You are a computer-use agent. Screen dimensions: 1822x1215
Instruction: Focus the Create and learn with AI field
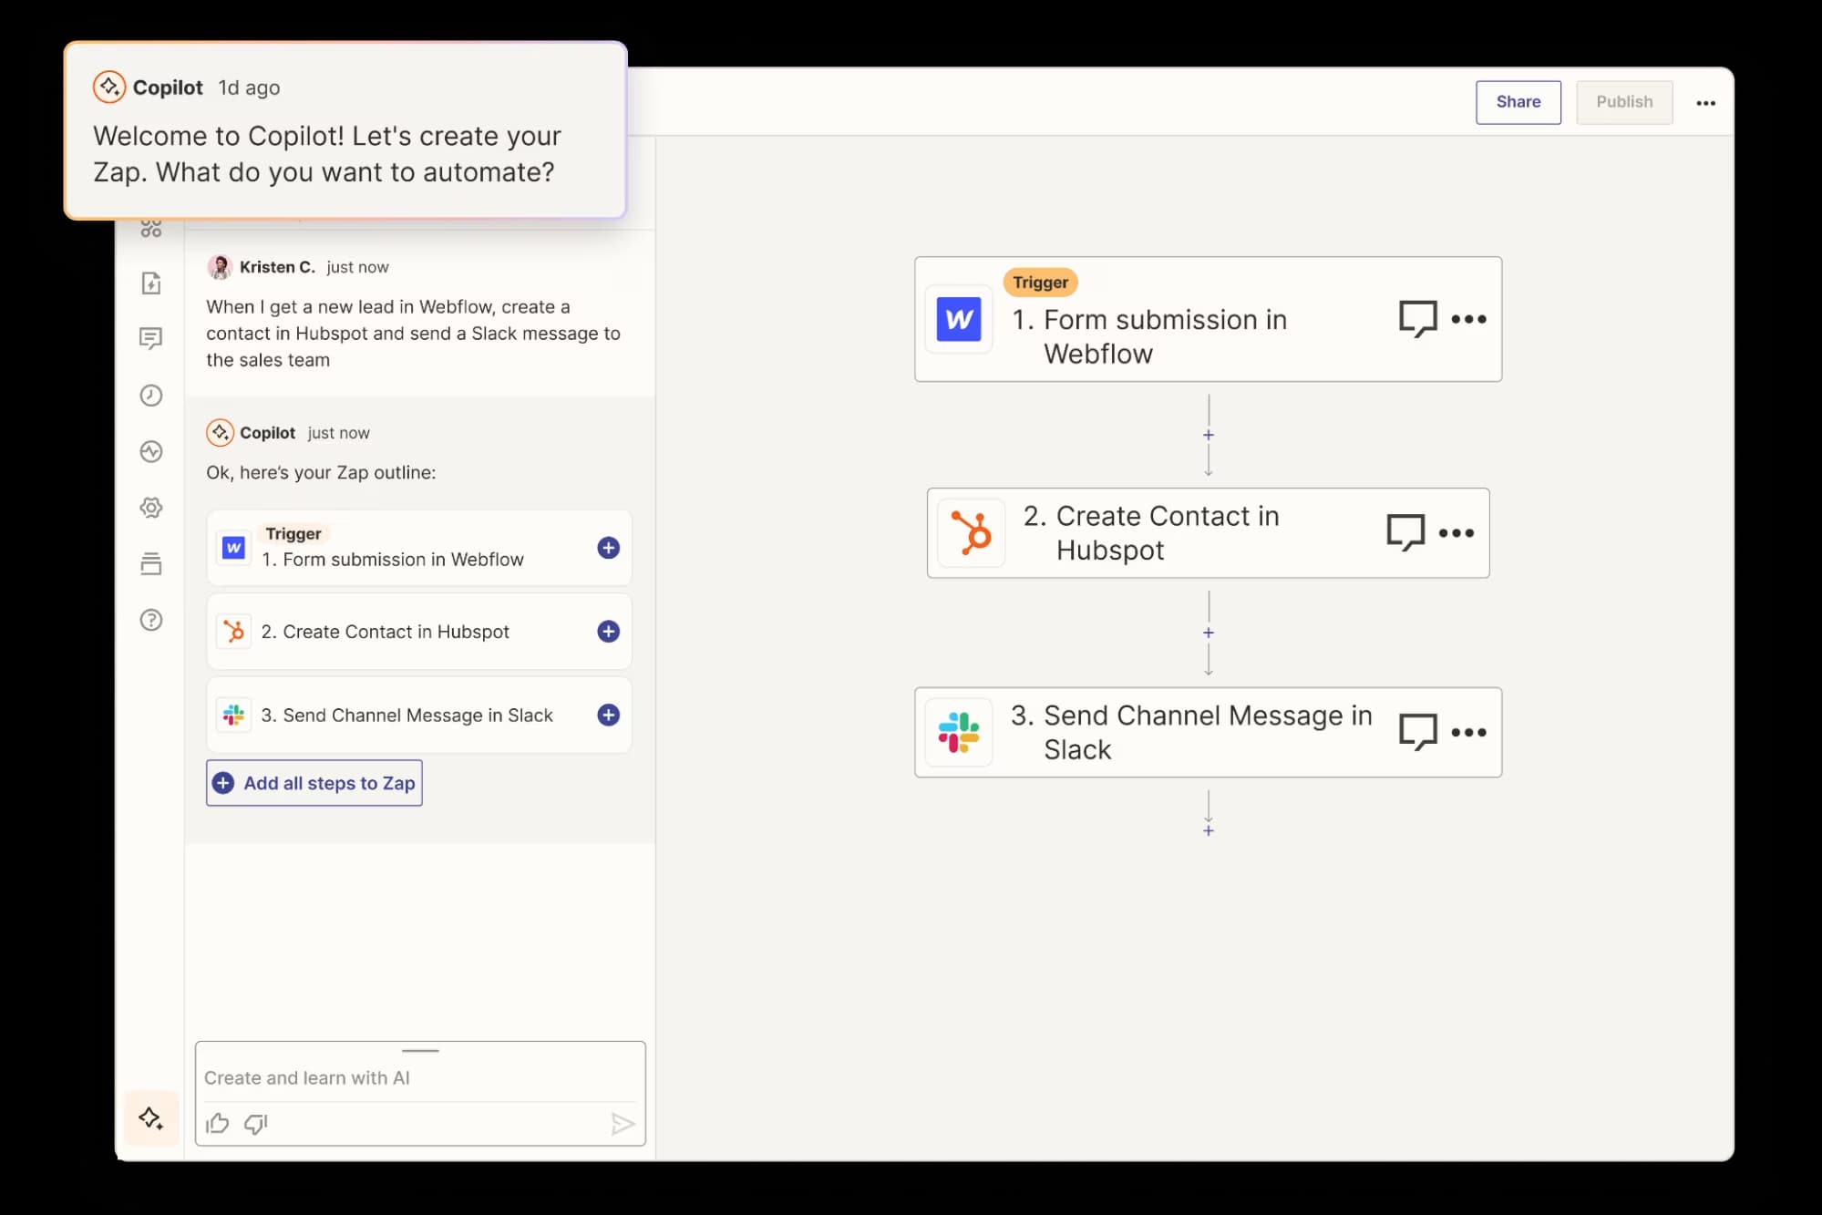tap(420, 1077)
